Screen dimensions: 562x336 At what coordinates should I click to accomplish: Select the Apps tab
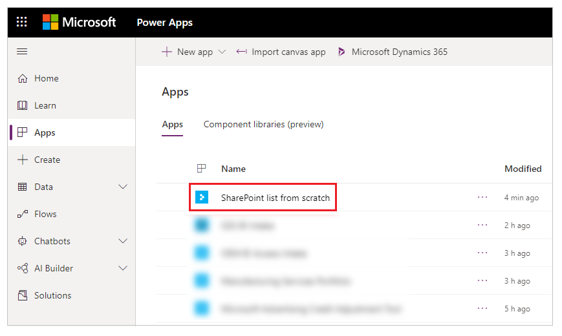click(173, 125)
